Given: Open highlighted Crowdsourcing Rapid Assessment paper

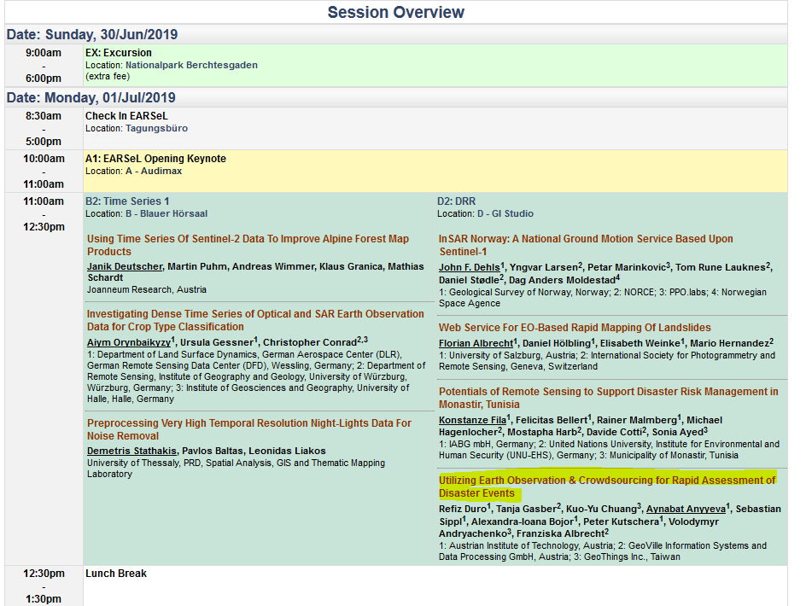Looking at the screenshot, I should [607, 487].
